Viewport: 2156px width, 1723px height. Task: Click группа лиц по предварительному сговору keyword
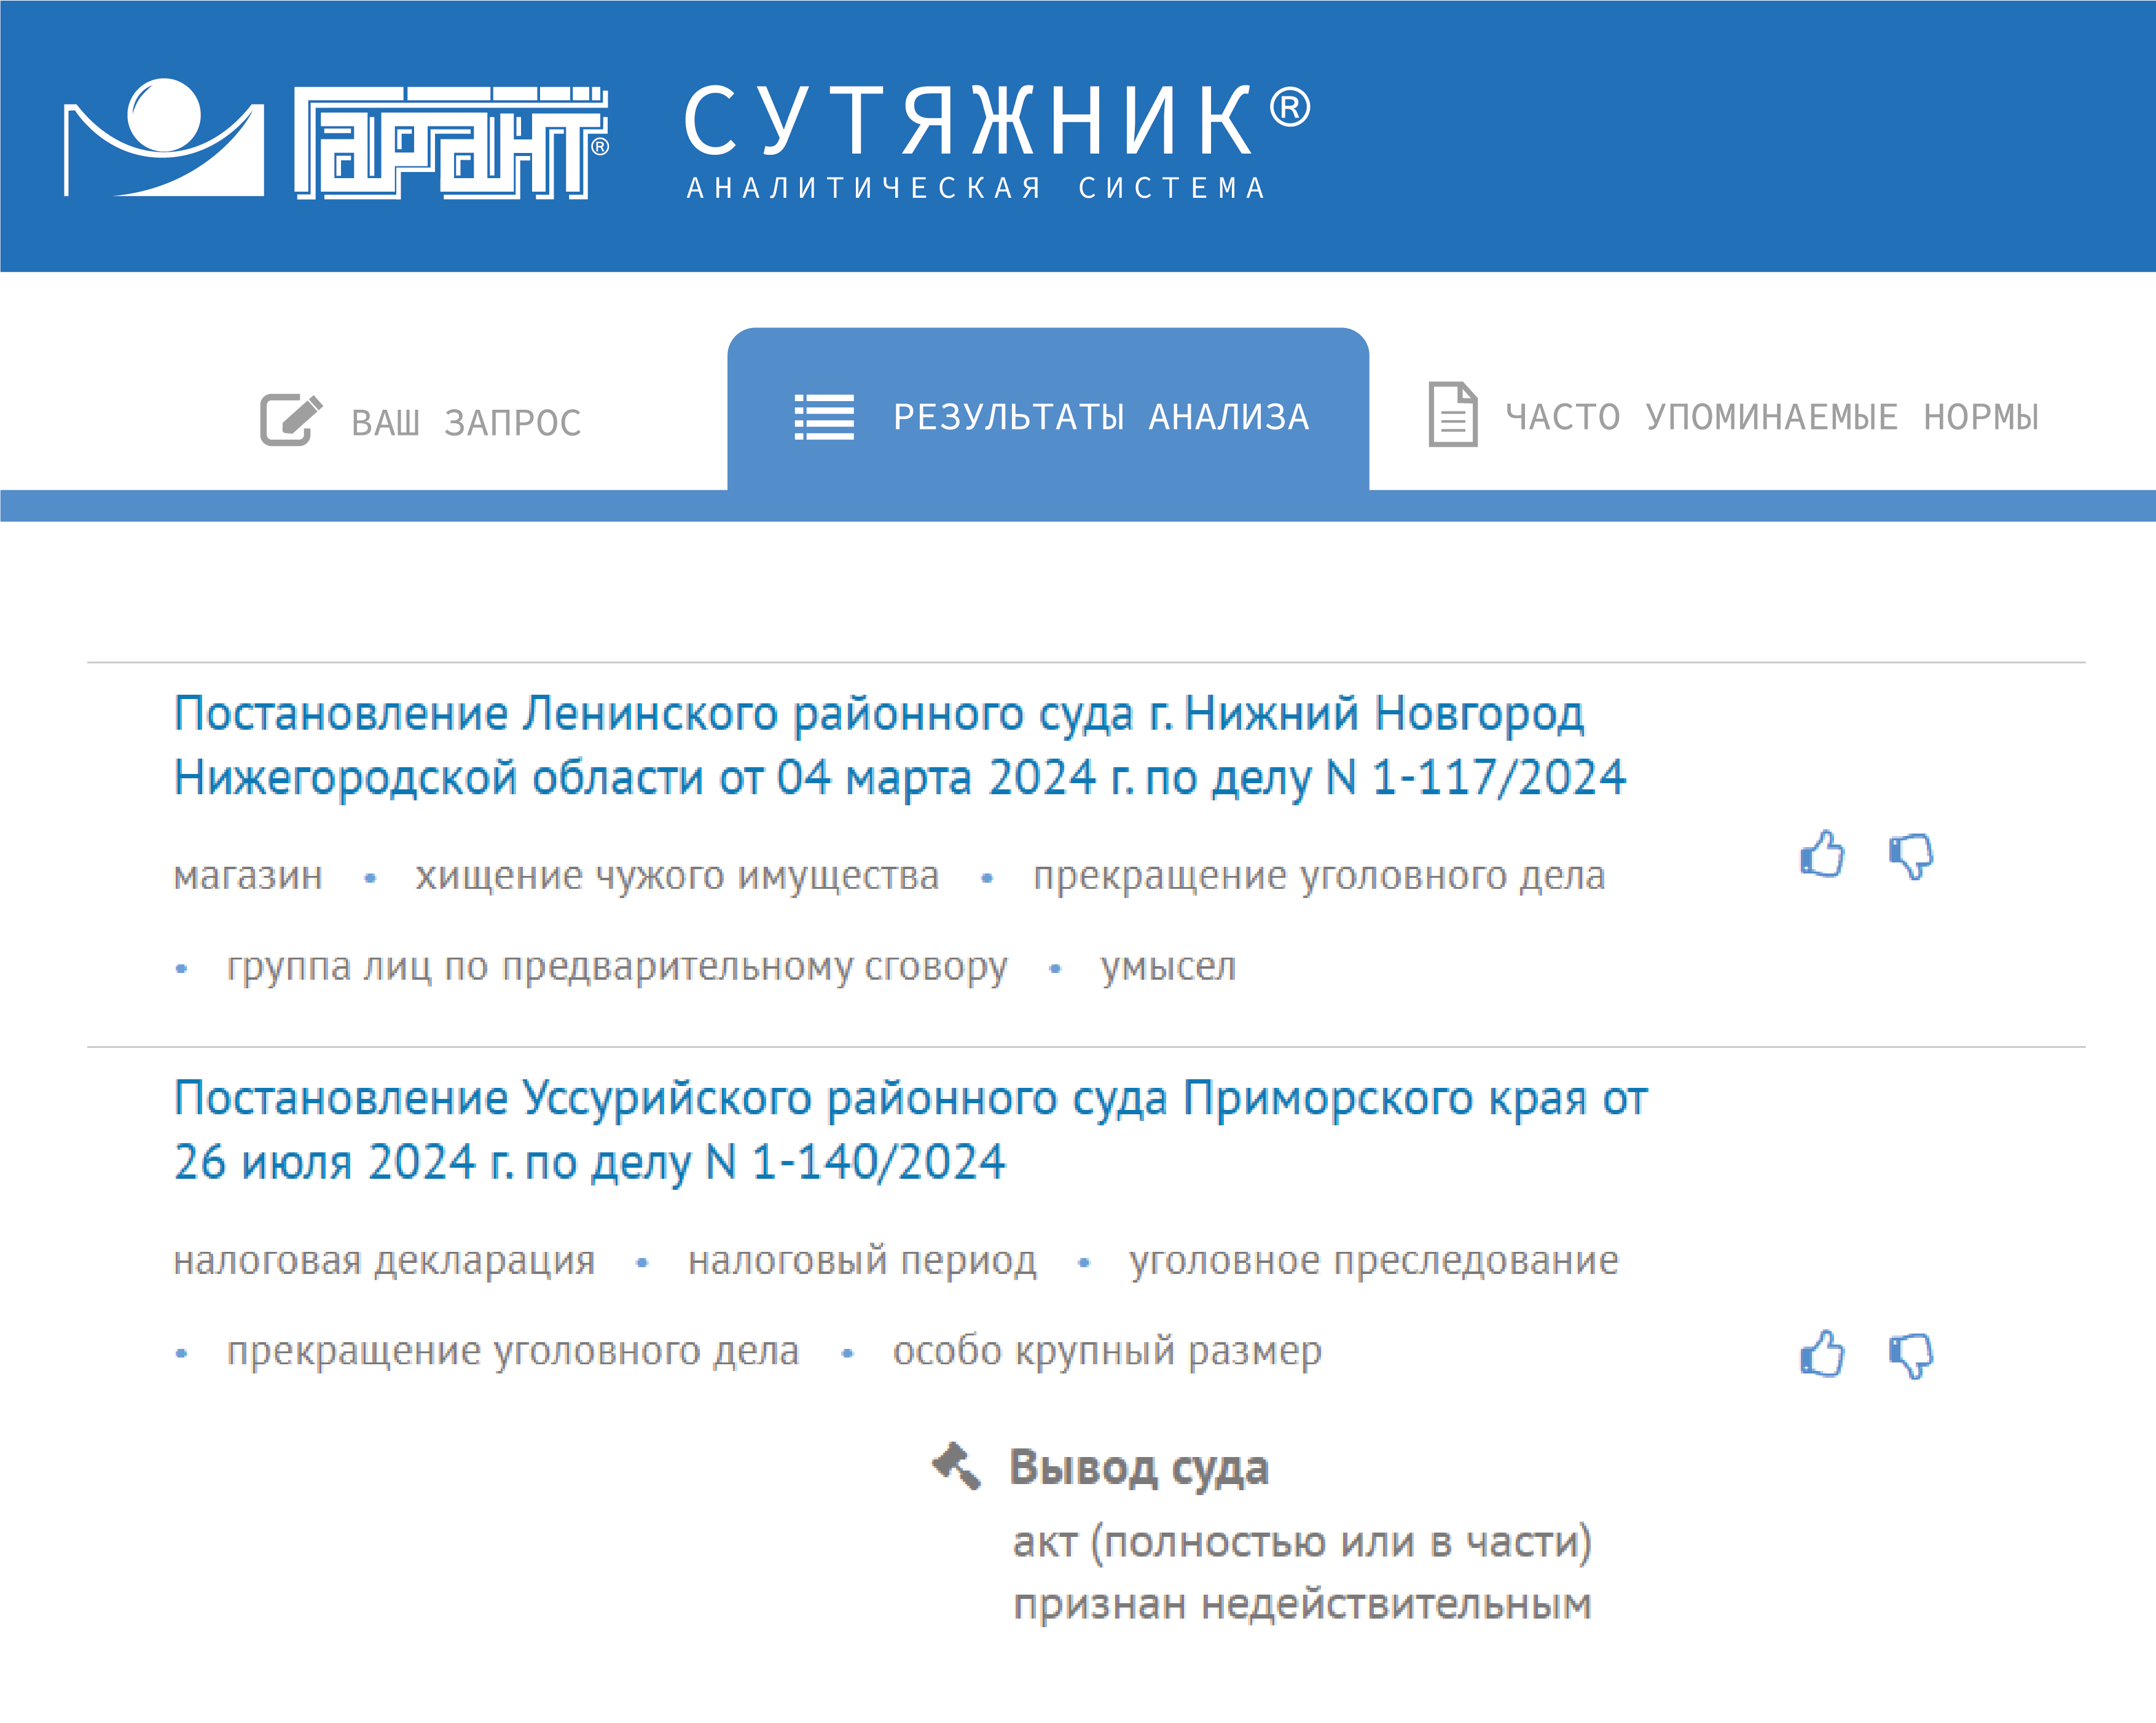coord(617,967)
